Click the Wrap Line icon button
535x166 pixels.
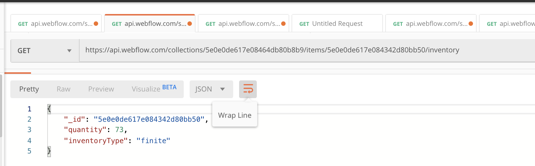tap(248, 89)
